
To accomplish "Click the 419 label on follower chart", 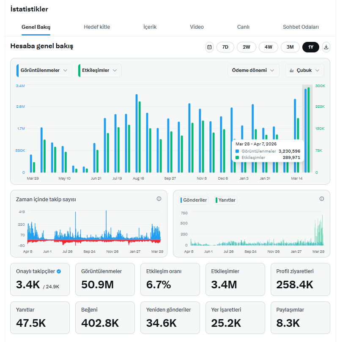I will (x=22, y=212).
